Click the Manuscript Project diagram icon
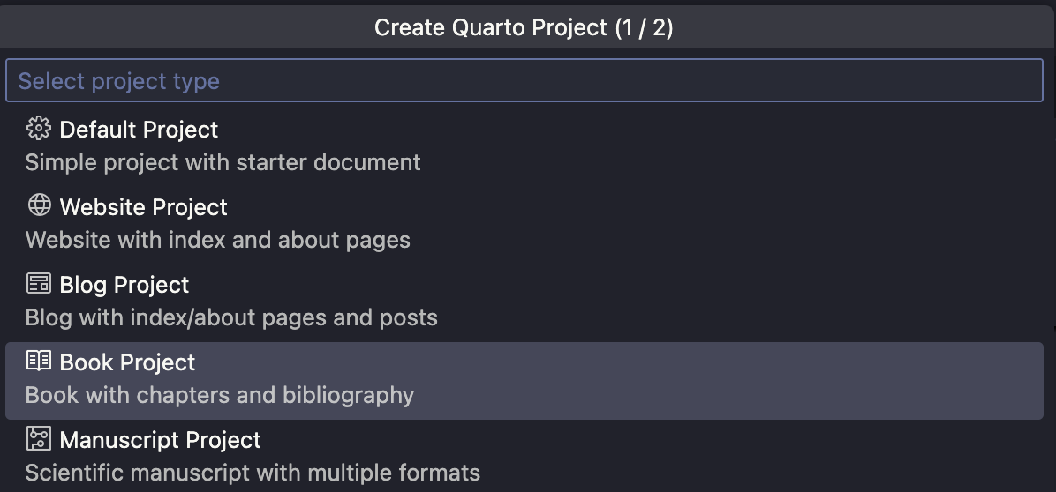 click(x=39, y=438)
